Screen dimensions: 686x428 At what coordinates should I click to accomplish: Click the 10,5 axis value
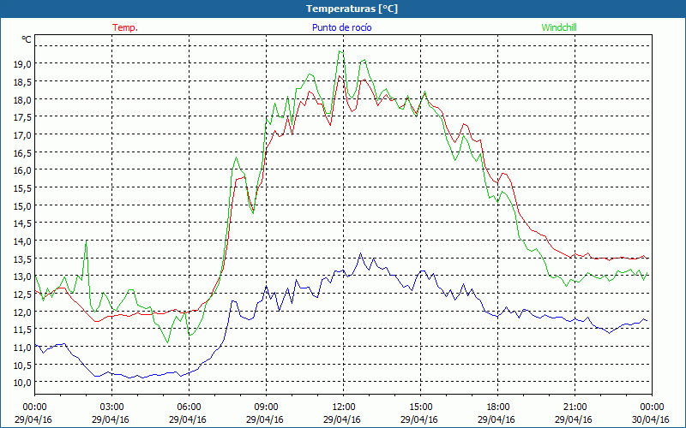pyautogui.click(x=23, y=365)
